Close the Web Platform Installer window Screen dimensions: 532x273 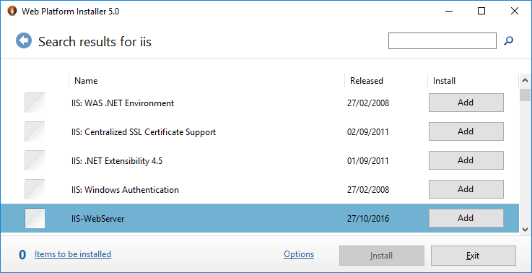pos(515,11)
